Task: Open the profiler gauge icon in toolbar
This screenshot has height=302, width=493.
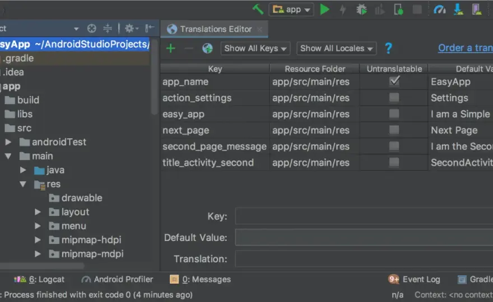Action: point(440,10)
